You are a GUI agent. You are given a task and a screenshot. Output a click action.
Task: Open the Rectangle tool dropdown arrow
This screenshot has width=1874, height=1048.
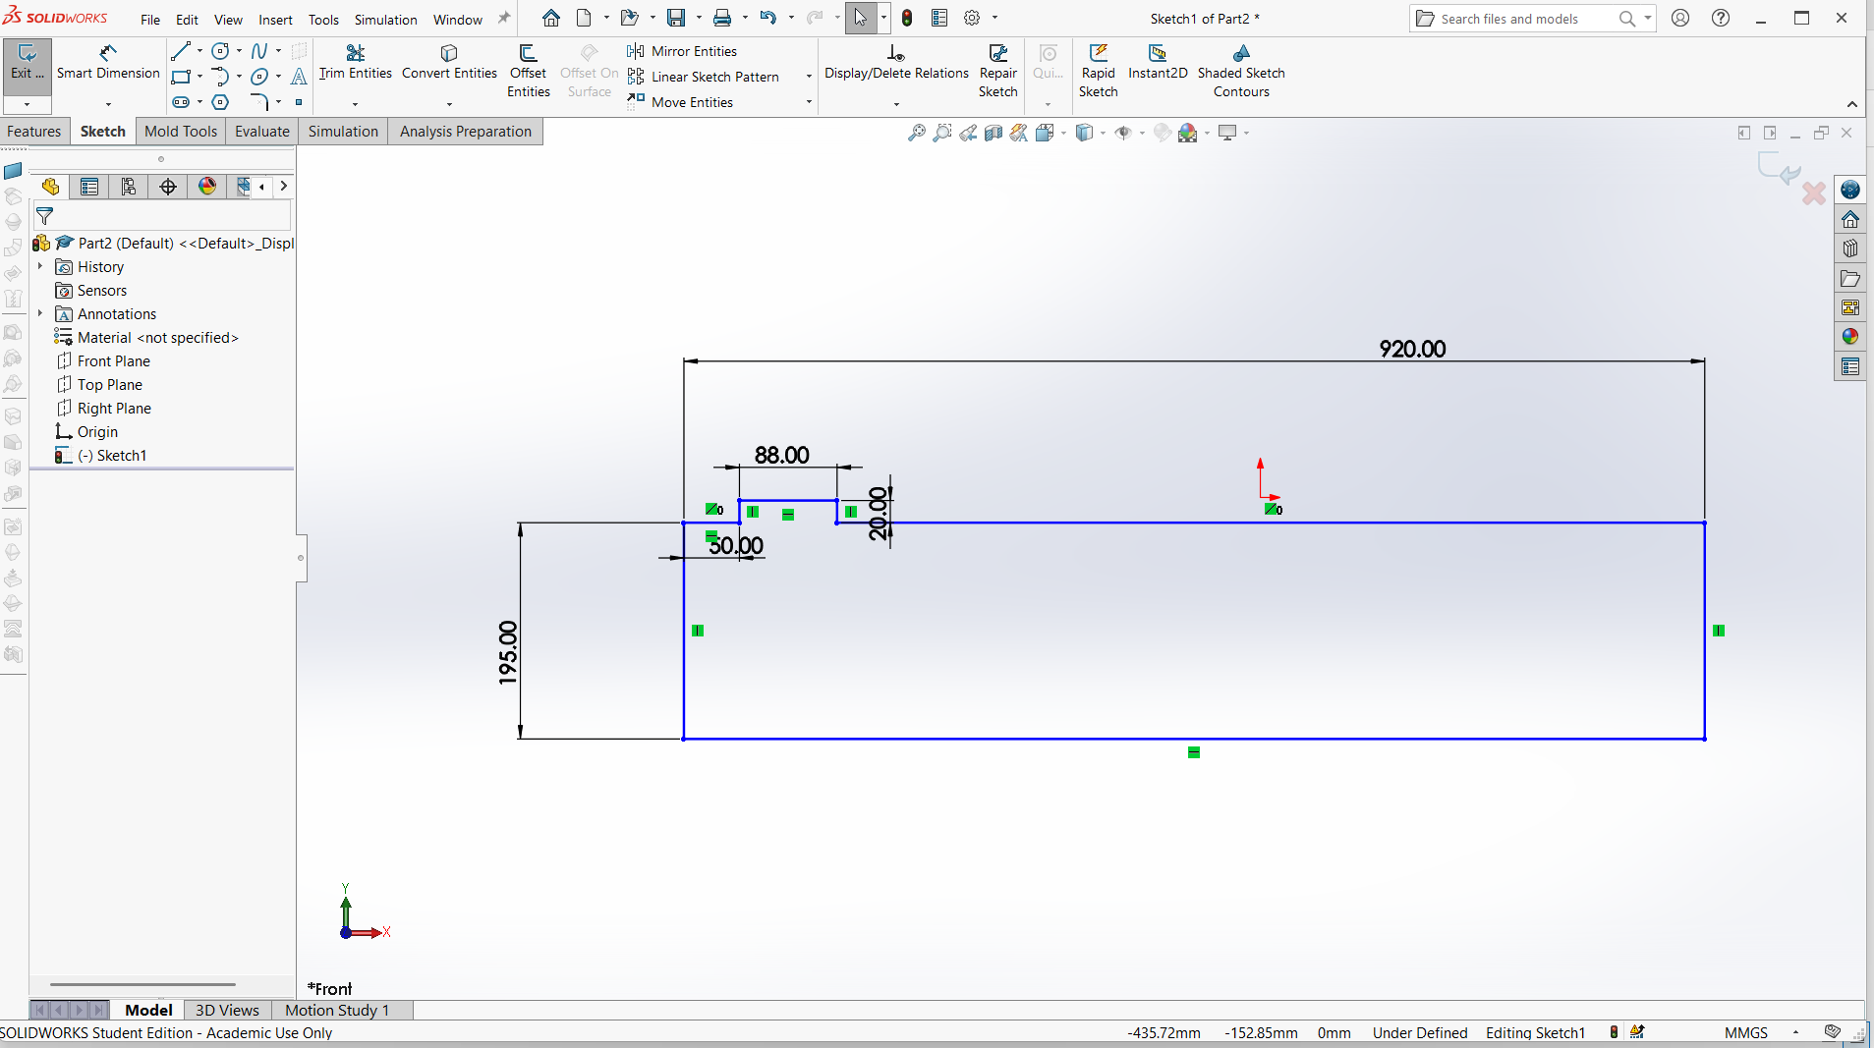click(199, 77)
